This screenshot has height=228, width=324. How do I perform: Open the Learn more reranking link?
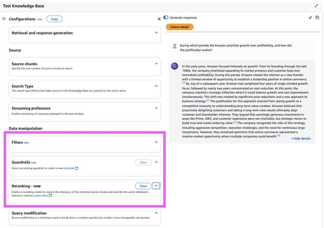click(41, 196)
